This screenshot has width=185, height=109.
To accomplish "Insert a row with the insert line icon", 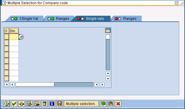I will [x=29, y=104].
